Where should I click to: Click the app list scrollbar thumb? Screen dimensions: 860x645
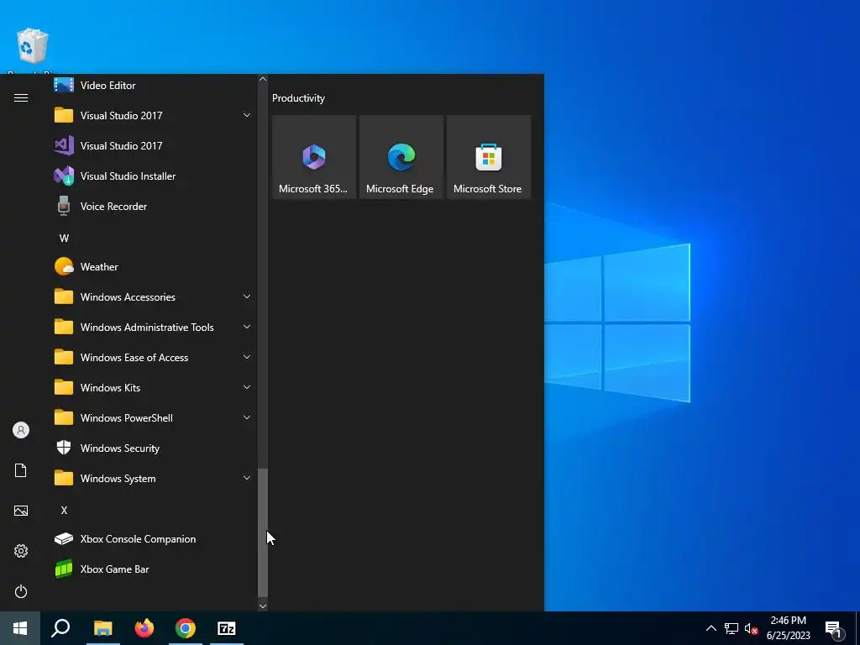point(263,532)
